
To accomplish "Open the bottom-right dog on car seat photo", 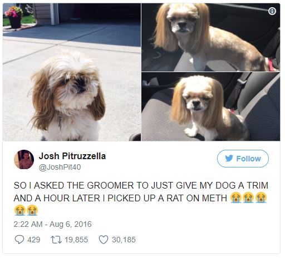I will tap(211, 106).
